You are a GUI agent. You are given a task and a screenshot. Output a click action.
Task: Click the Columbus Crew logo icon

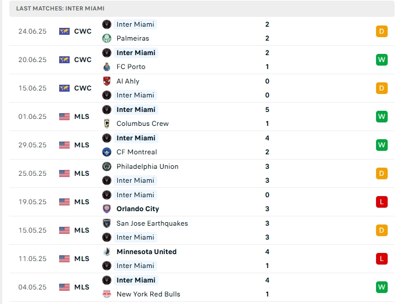click(106, 124)
